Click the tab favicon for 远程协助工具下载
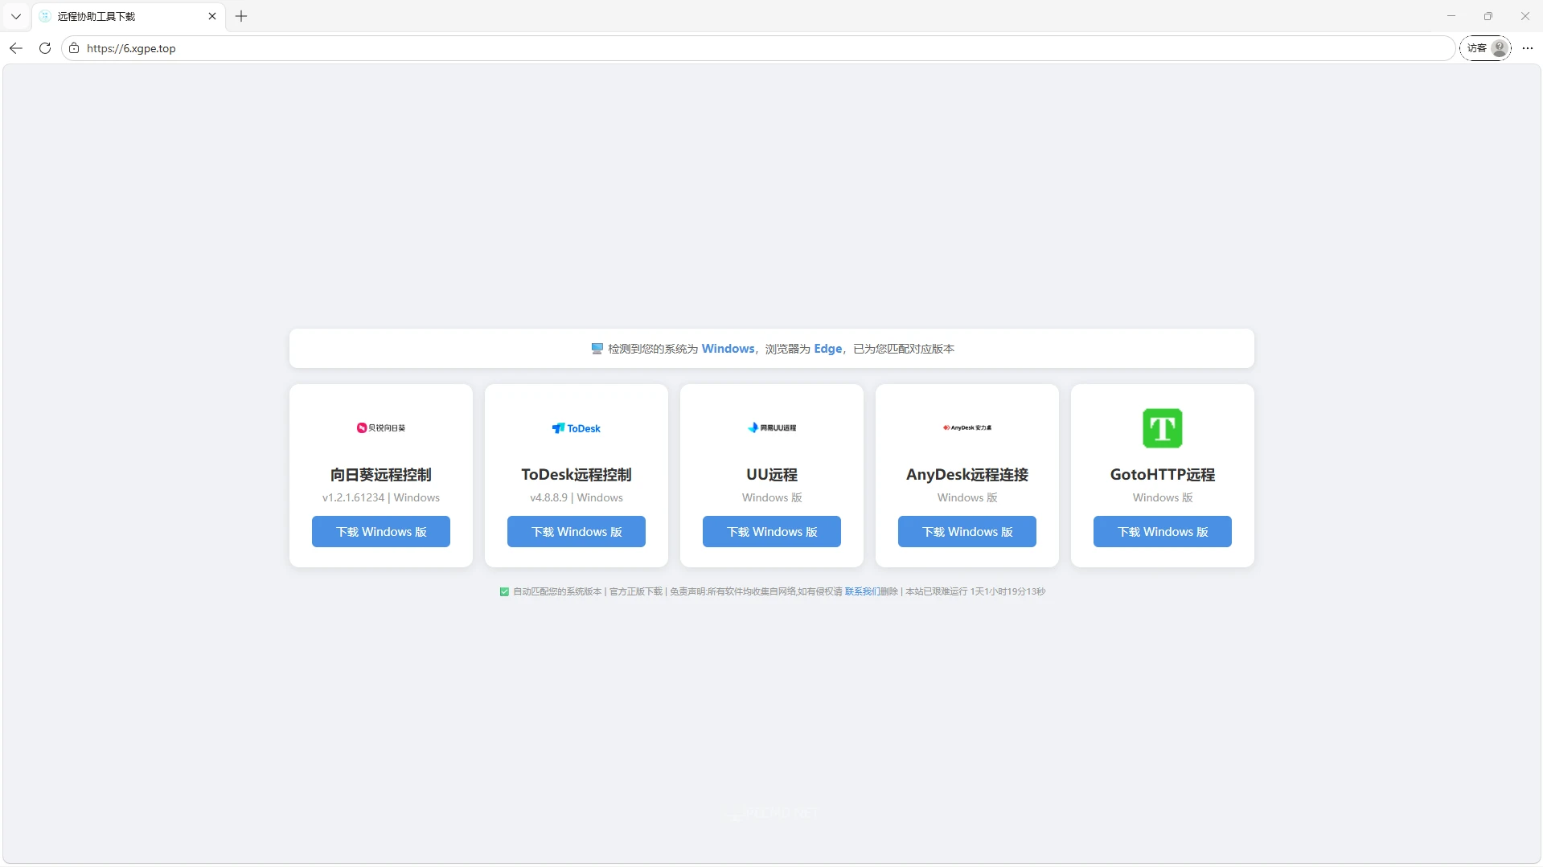The image size is (1543, 867). click(45, 16)
